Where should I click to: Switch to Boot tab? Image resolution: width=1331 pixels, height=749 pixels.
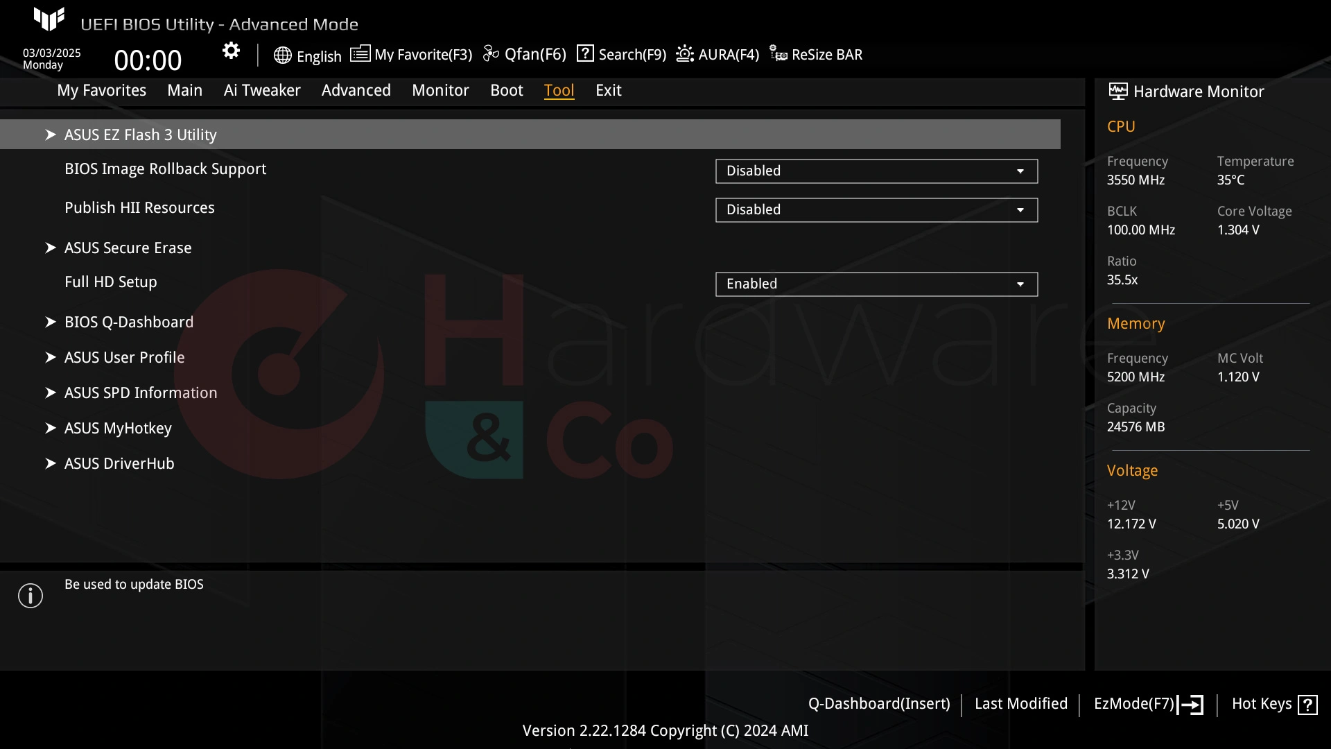click(x=507, y=90)
